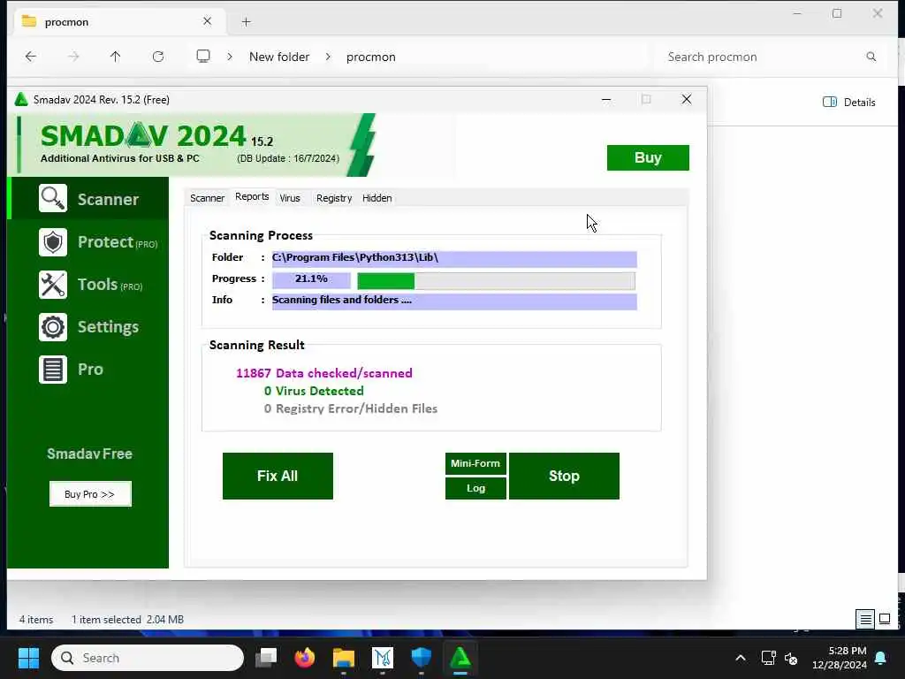This screenshot has width=905, height=679.
Task: Stop the running scan
Action: click(564, 476)
